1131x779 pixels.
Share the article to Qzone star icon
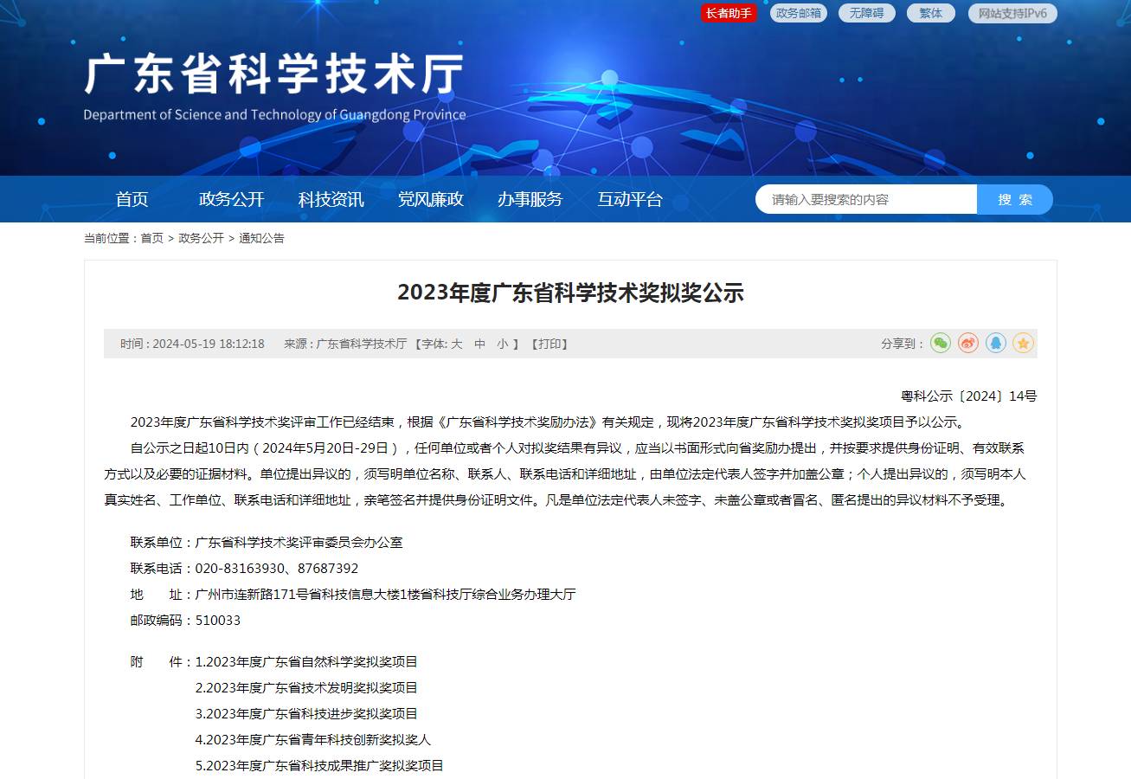pos(1023,343)
